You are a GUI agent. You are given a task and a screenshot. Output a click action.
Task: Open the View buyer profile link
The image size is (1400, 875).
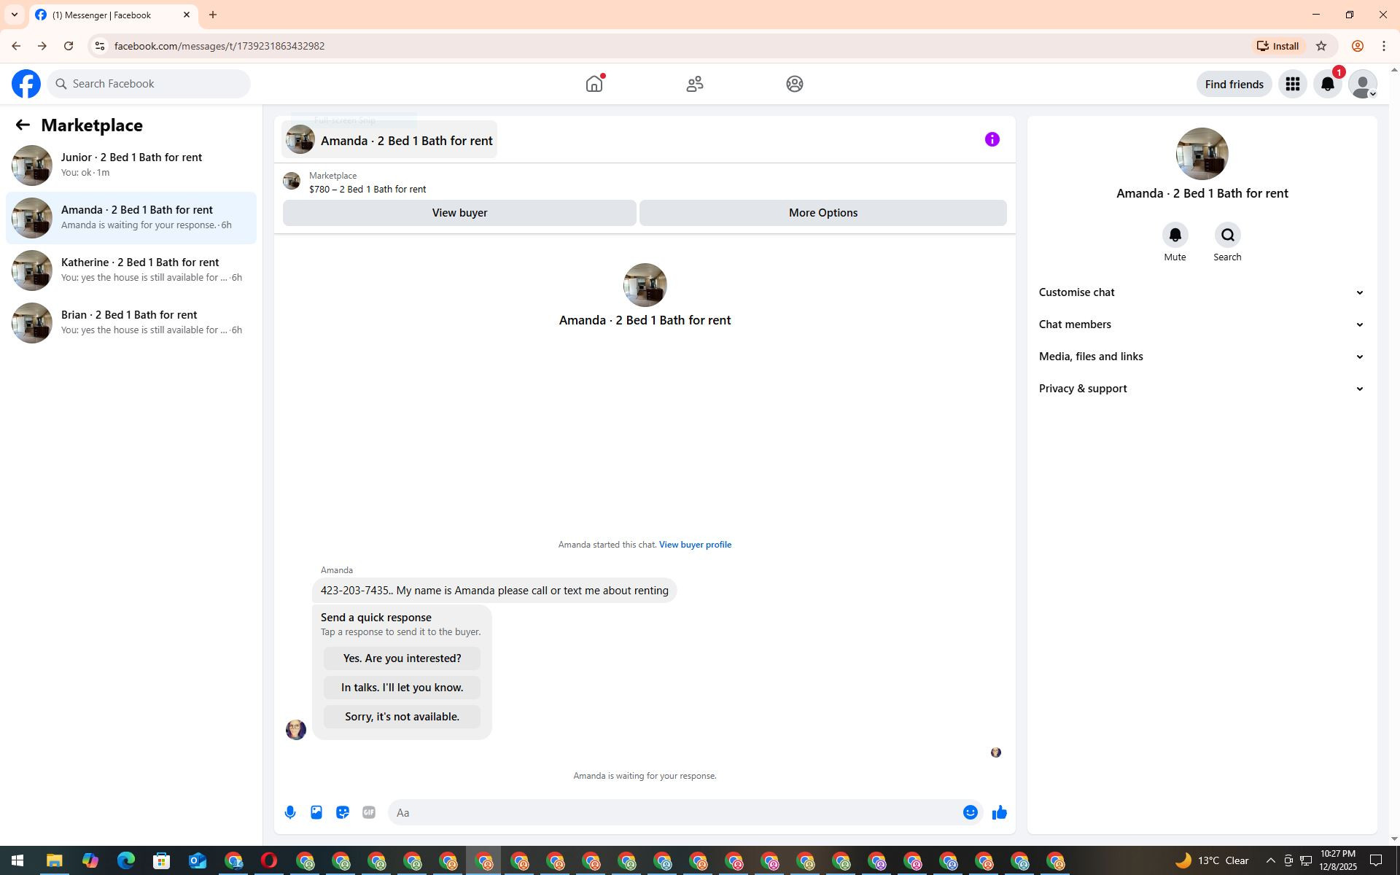coord(695,545)
